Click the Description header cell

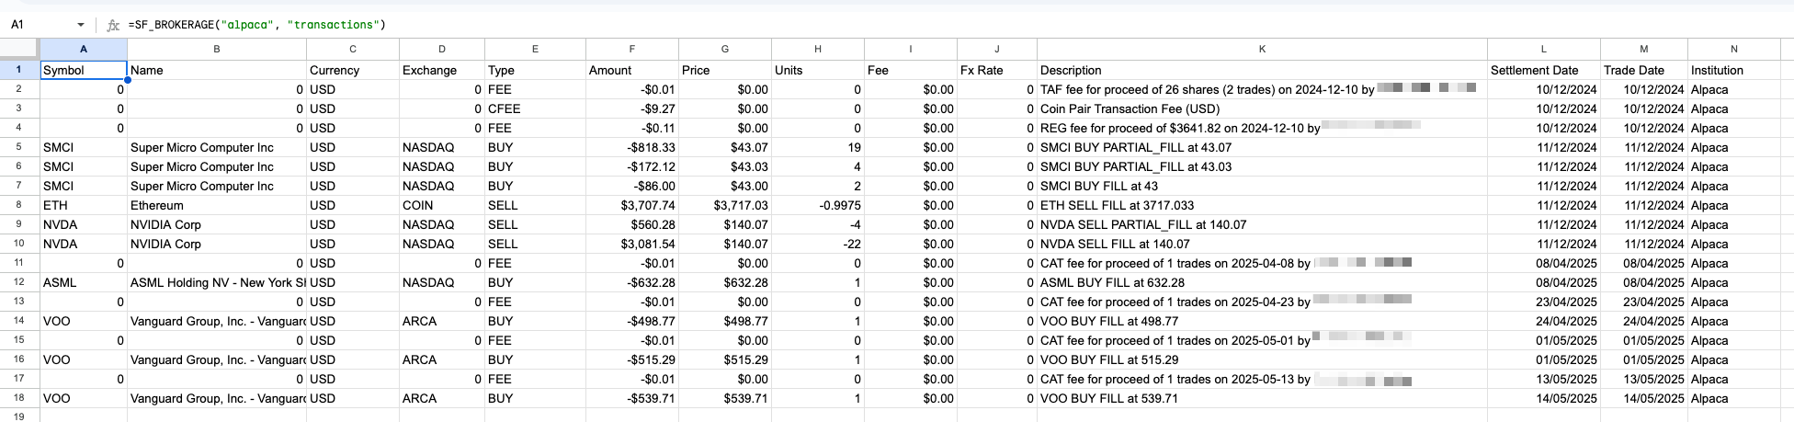point(1262,70)
